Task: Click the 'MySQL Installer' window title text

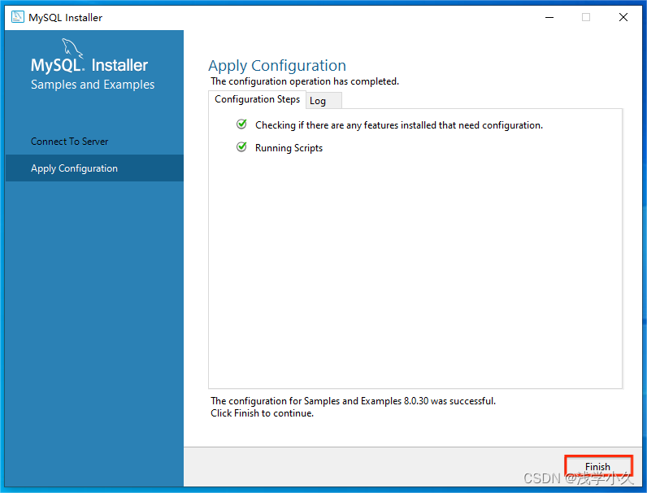Action: tap(65, 18)
